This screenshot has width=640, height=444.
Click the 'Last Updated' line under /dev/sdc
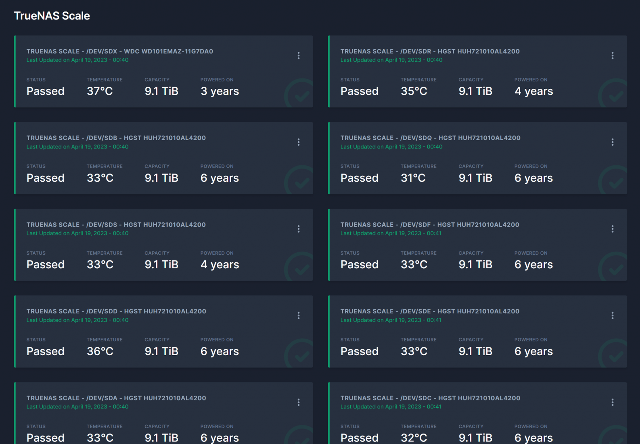tap(391, 407)
